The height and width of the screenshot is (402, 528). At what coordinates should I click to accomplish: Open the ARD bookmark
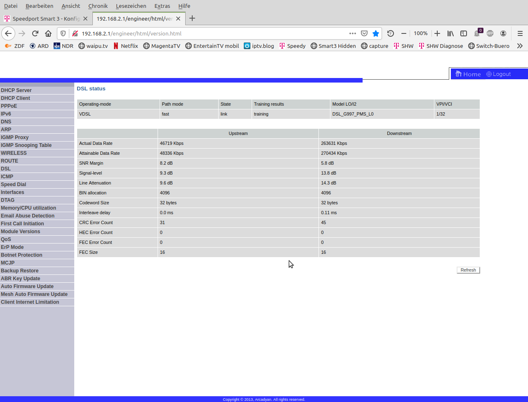(x=39, y=46)
